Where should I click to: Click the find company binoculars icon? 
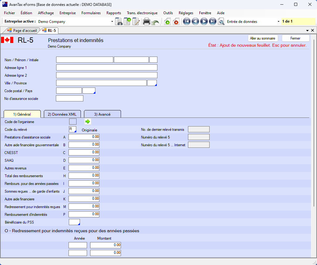click(119, 21)
